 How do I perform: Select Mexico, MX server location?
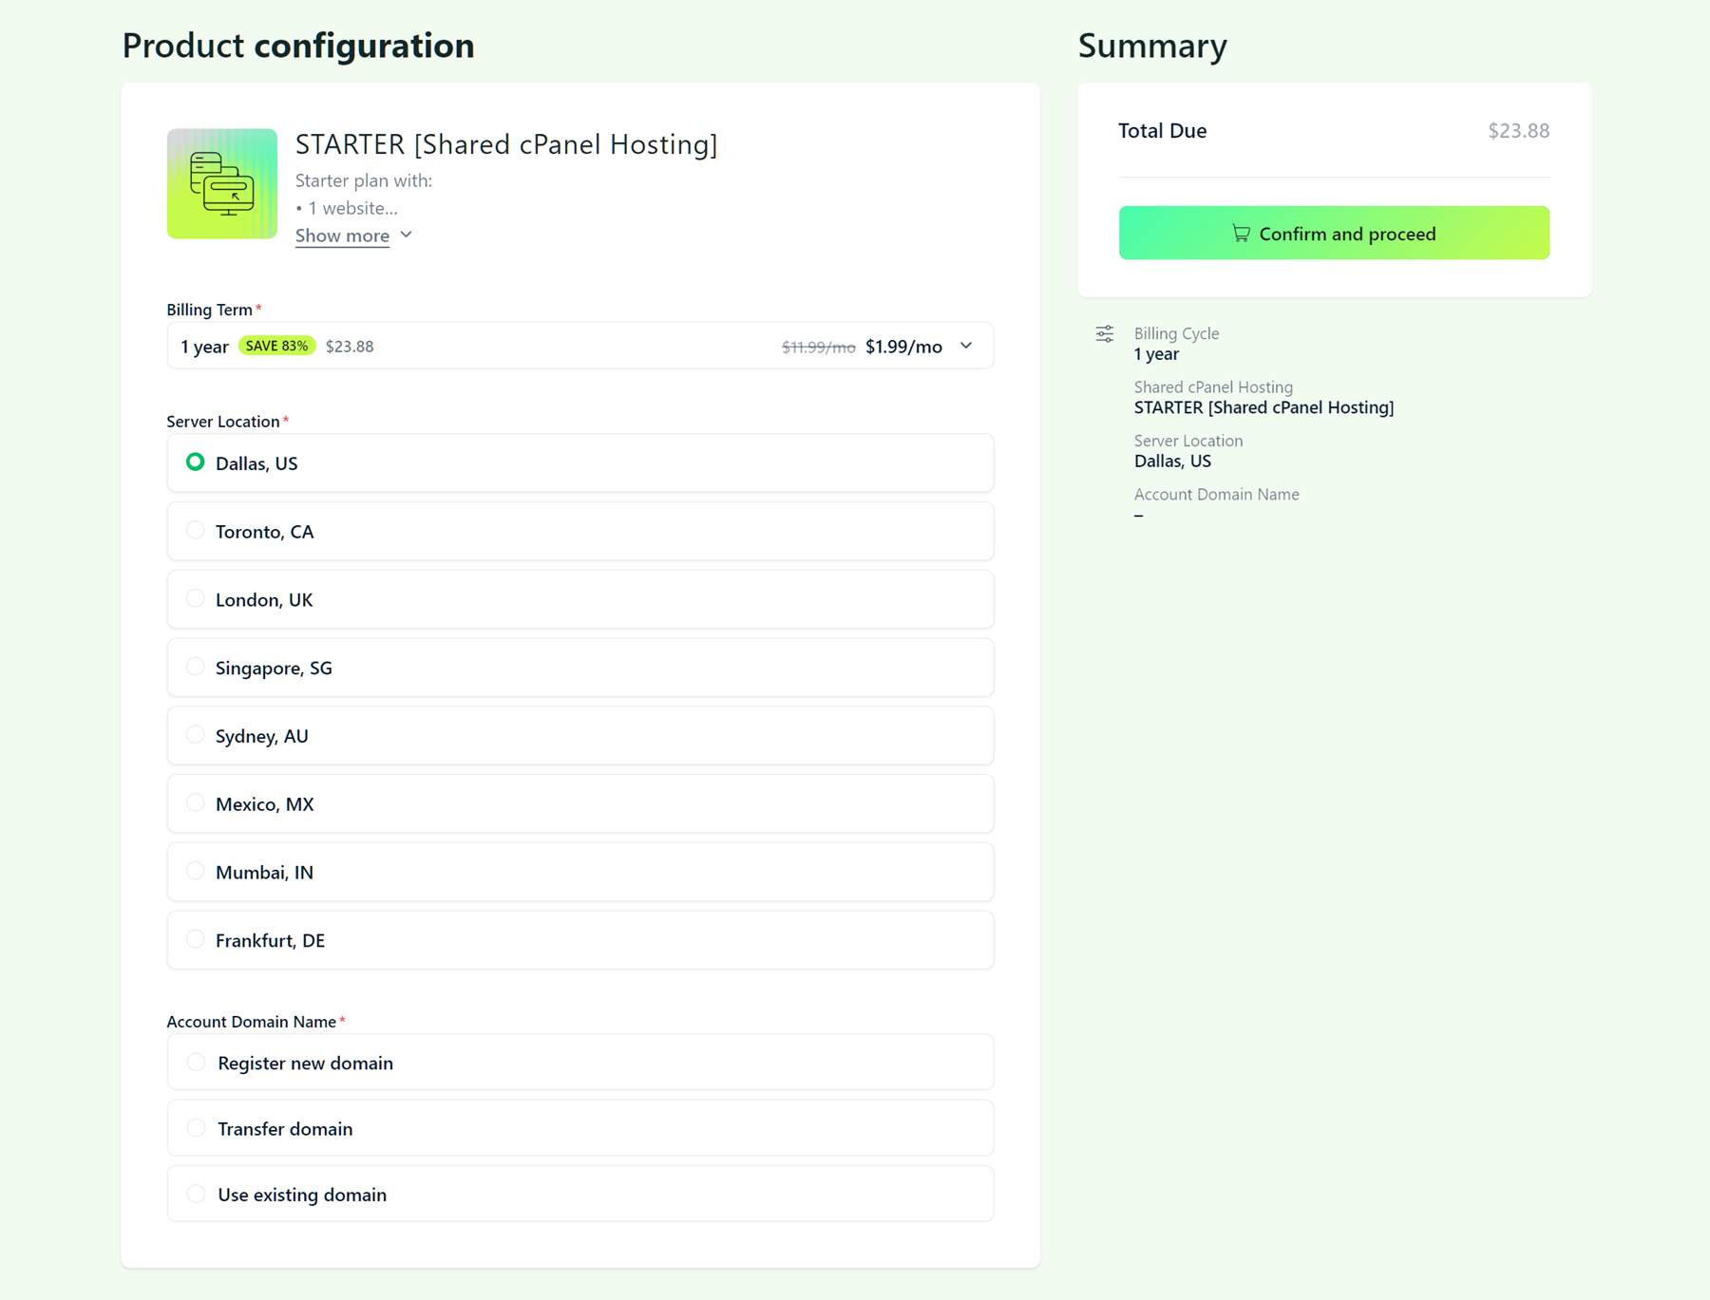click(580, 804)
